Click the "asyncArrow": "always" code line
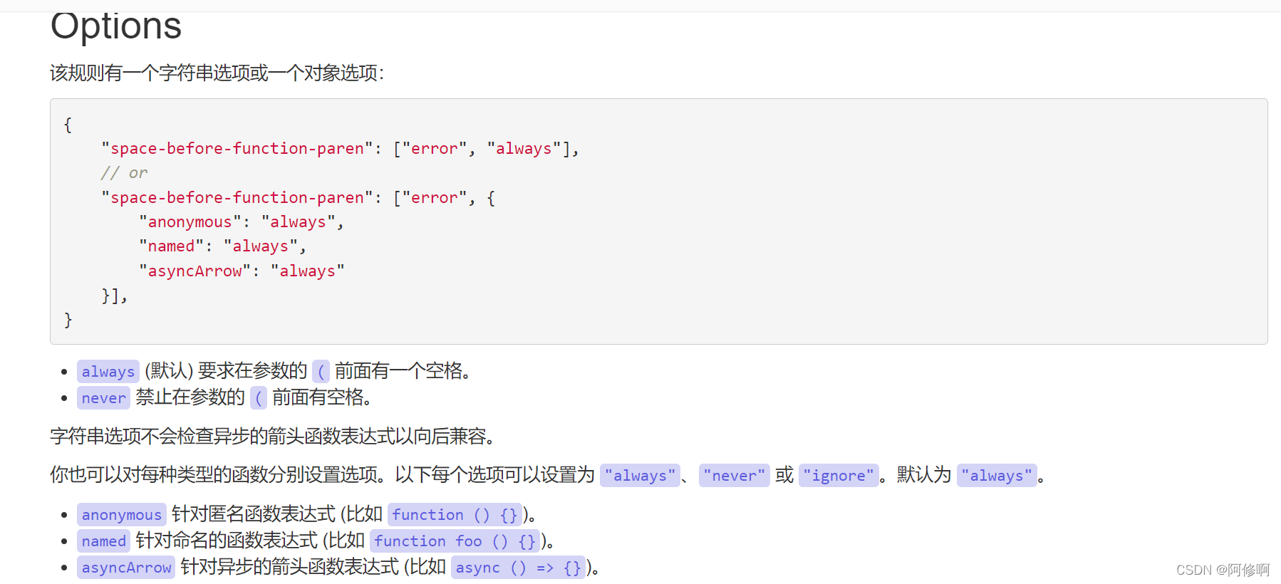 (x=242, y=271)
